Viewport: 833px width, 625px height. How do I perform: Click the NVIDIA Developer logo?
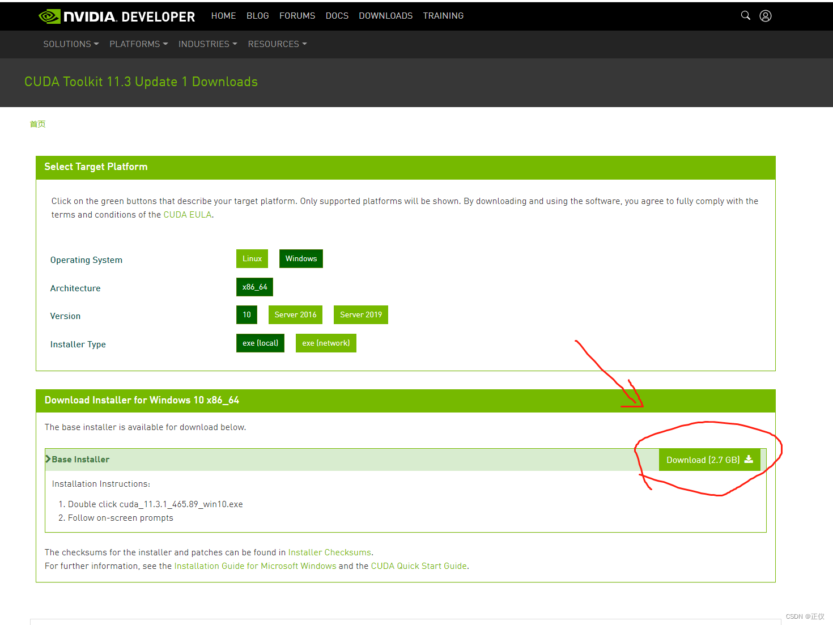click(117, 16)
